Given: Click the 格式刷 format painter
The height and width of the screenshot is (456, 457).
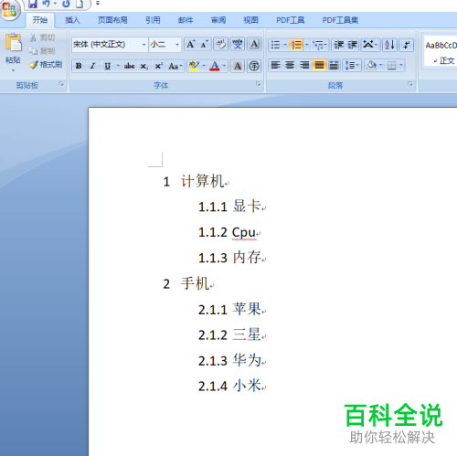Looking at the screenshot, I should click(46, 64).
